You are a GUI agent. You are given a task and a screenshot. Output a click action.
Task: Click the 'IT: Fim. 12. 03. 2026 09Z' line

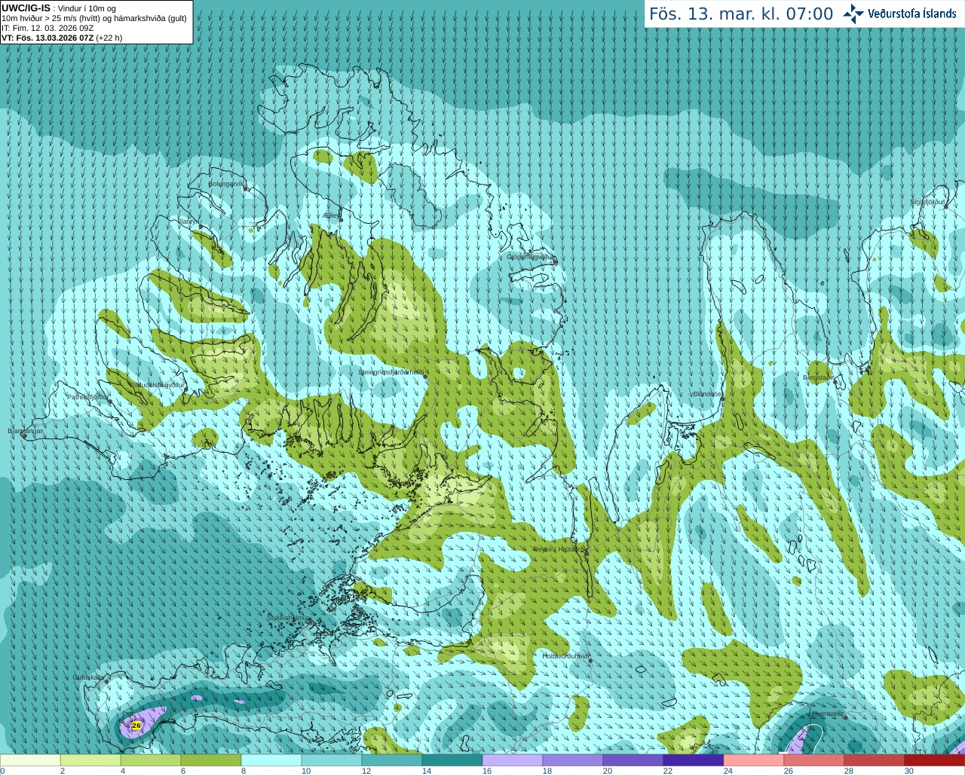pyautogui.click(x=47, y=28)
